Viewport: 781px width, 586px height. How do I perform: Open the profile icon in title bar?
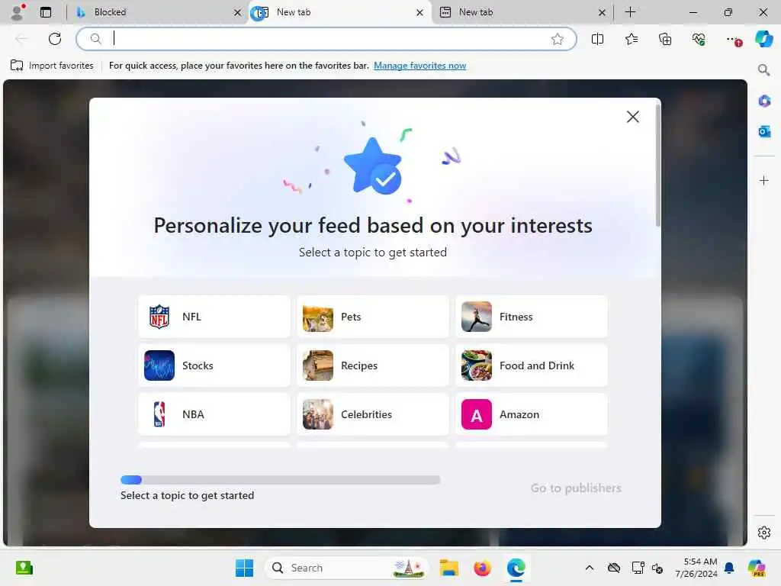tap(18, 12)
